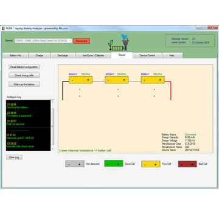Screen dimensions: 219x219
Task: Click the log scrollbar down arrow
Action: coord(53,149)
